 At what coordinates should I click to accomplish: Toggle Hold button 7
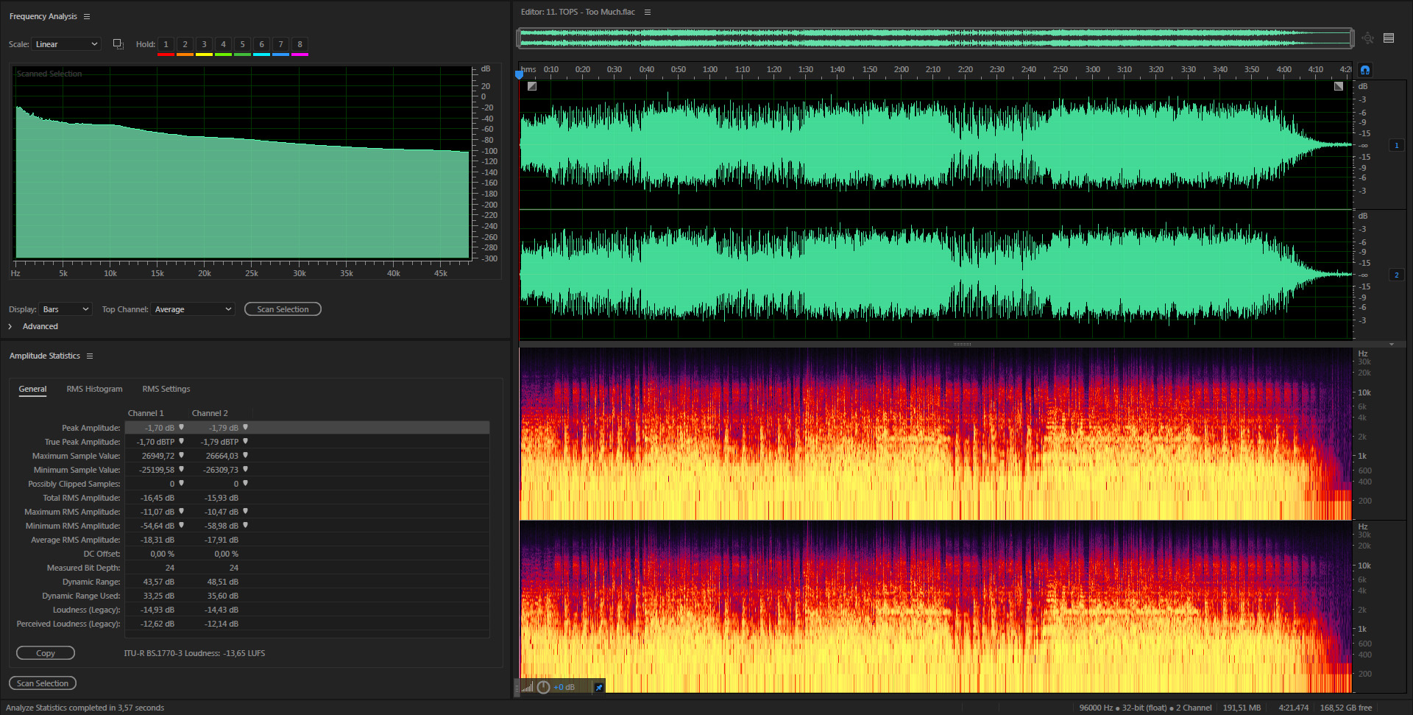click(x=280, y=44)
